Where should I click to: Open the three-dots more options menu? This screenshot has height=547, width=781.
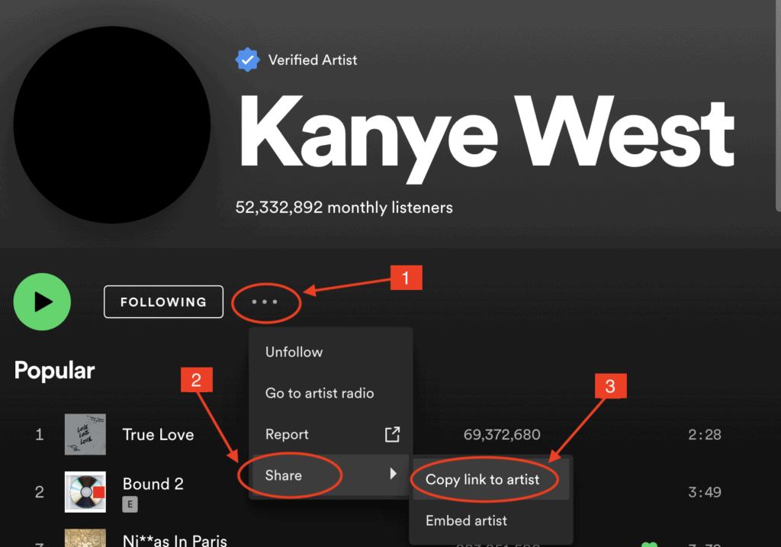coord(265,302)
